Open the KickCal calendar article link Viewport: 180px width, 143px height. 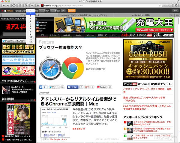pyautogui.click(x=144, y=99)
